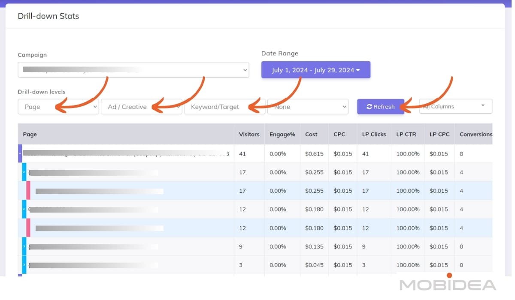
Task: Open the None drill-down level dropdown
Action: tap(307, 107)
